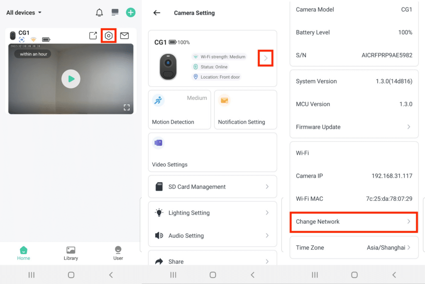
Task: Tap Android back button under device info
Action: [x=394, y=275]
